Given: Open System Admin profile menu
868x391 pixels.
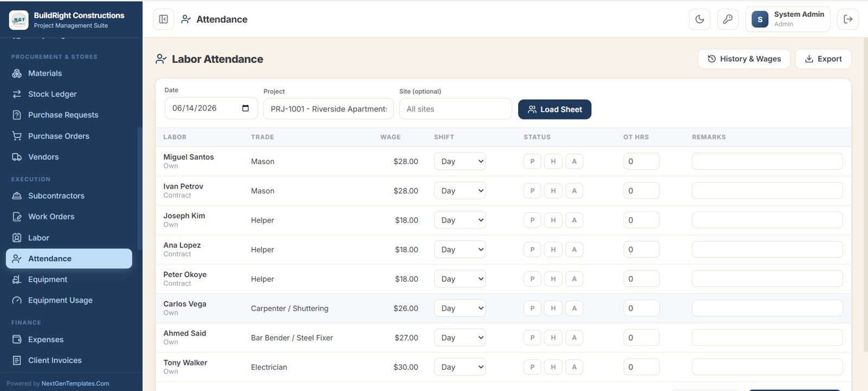Looking at the screenshot, I should 788,19.
